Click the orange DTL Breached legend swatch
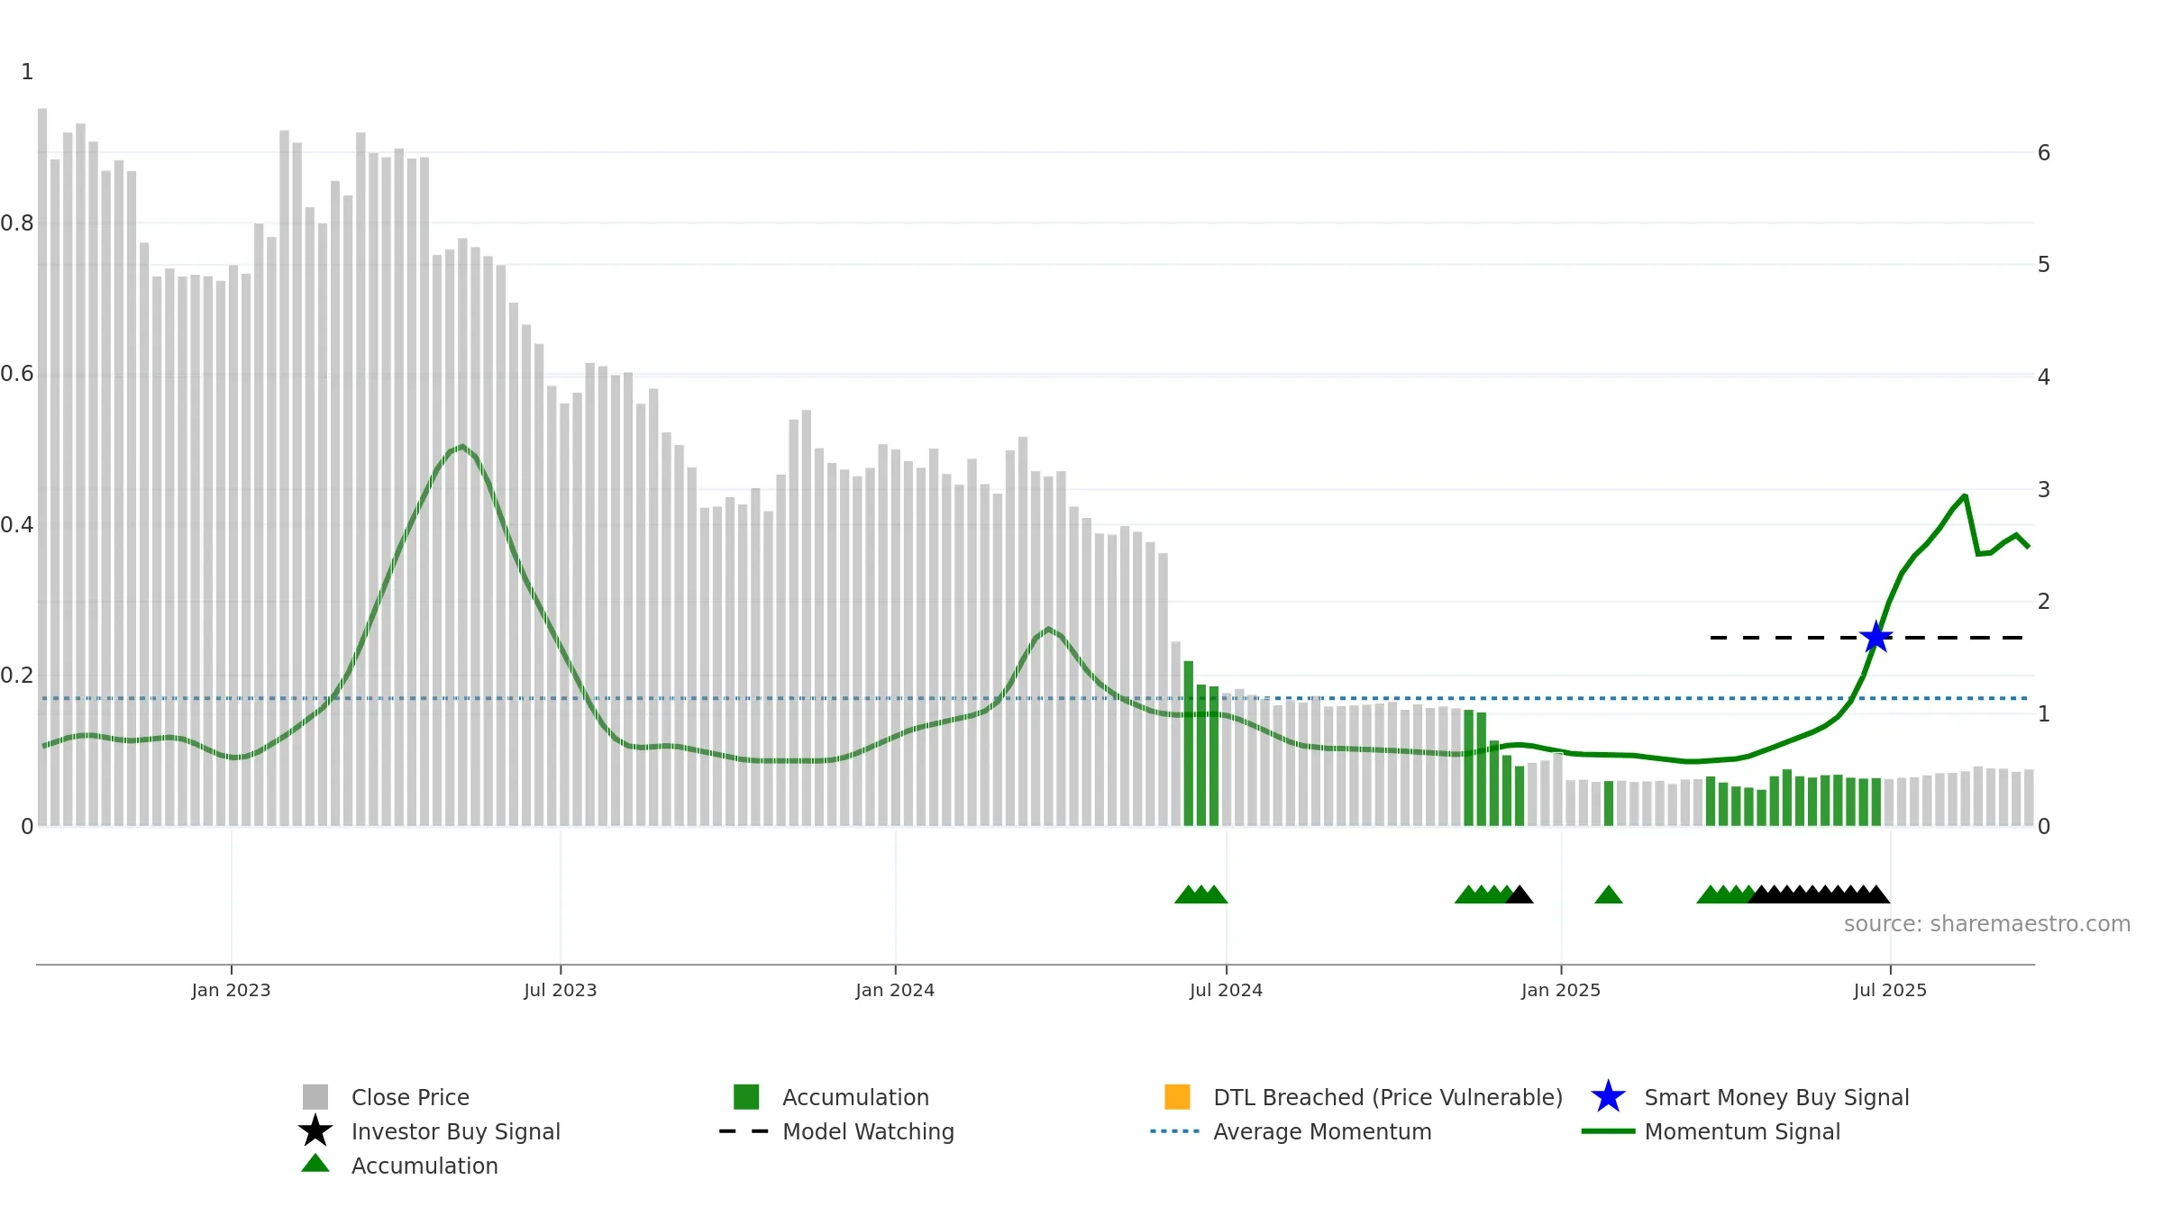Viewport: 2163px width, 1216px height. point(1177,1097)
